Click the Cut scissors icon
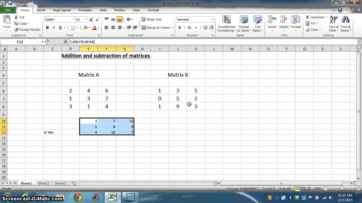Image resolution: width=362 pixels, height=203 pixels. tap(16, 17)
